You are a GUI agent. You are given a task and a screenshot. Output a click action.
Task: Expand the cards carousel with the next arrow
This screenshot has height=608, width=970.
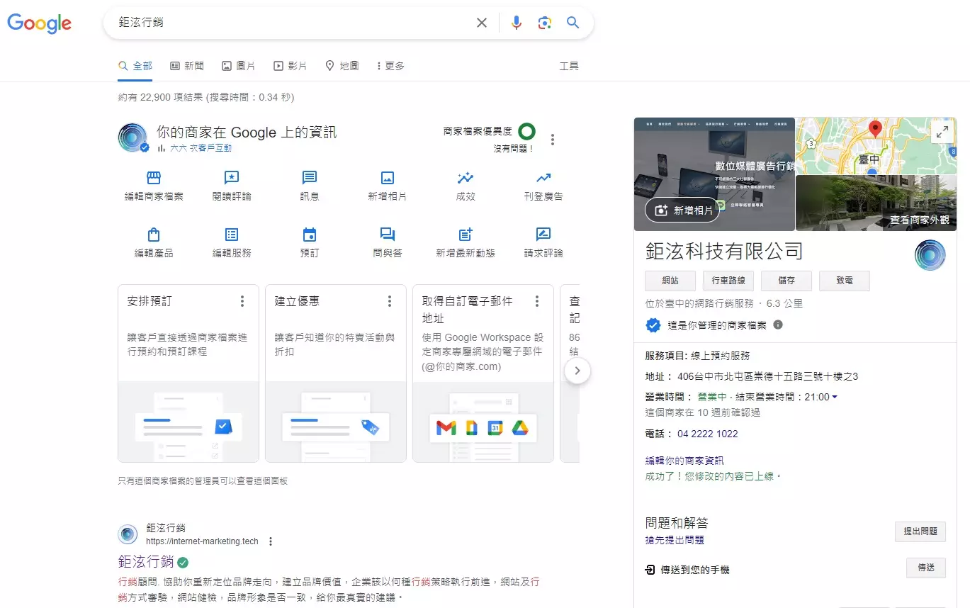pyautogui.click(x=577, y=370)
